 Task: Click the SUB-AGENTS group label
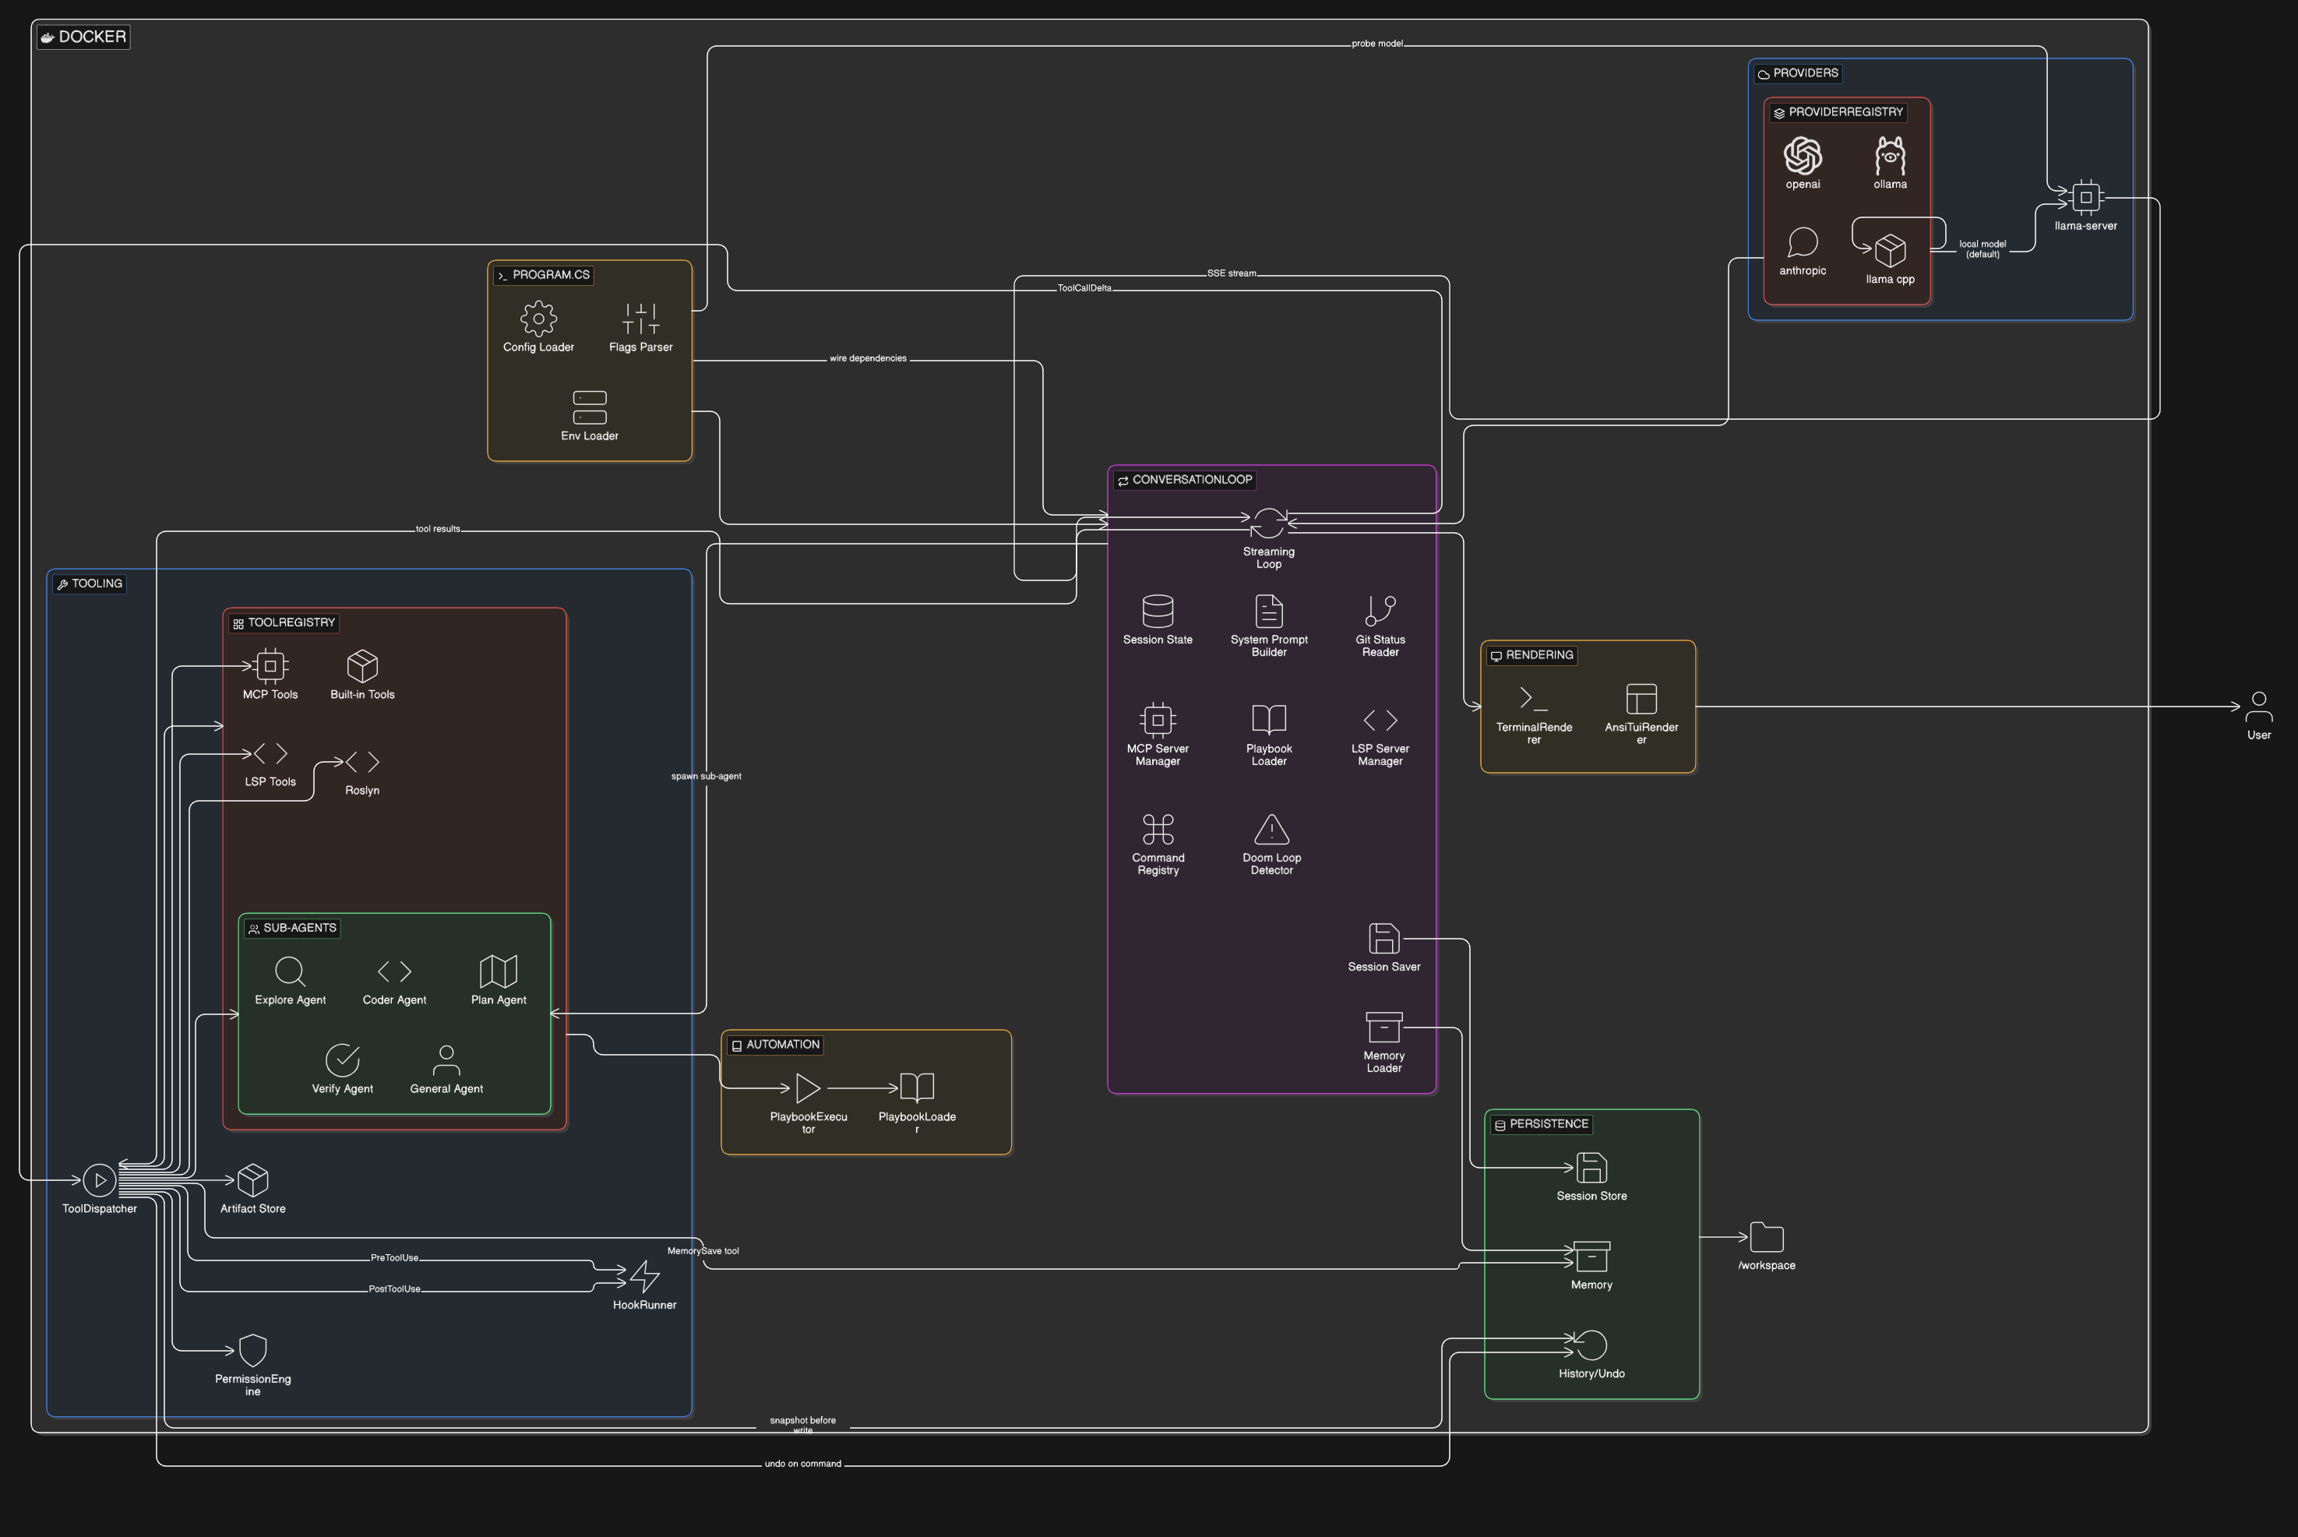point(291,929)
